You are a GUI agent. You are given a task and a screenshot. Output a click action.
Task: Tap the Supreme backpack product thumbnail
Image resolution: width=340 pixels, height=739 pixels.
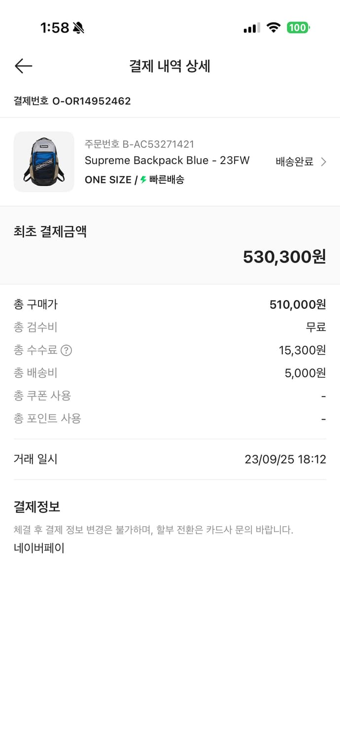pos(44,162)
